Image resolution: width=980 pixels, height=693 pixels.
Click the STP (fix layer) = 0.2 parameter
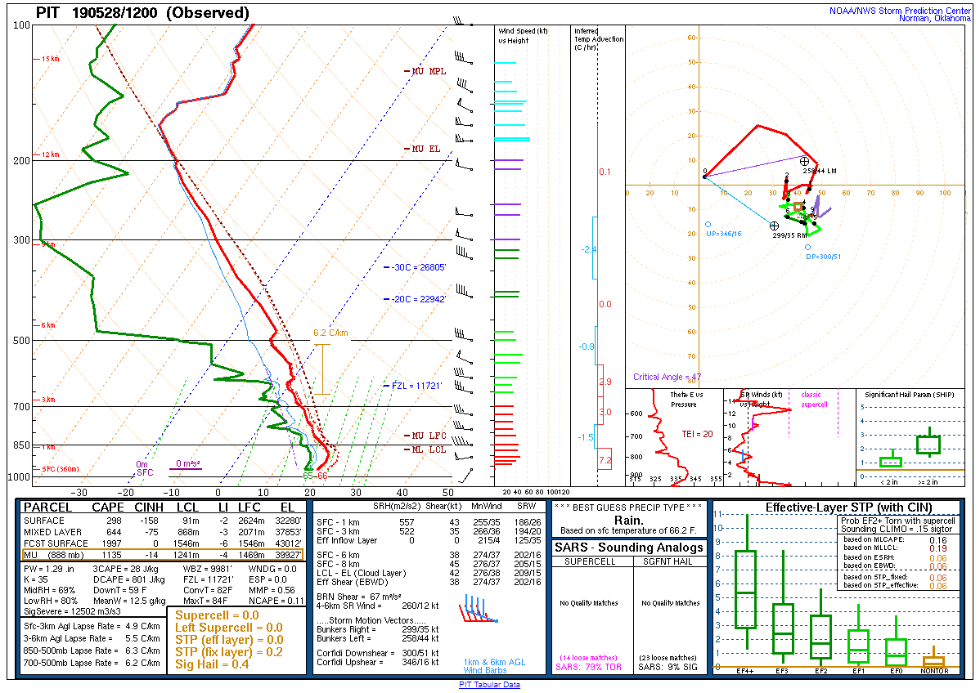click(x=229, y=652)
